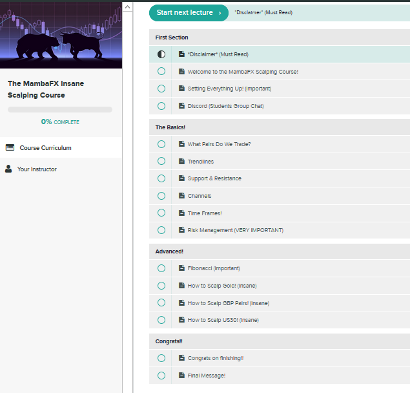The image size is (410, 393).
Task: Mark How to Scalp Gold circle complete
Action: point(161,286)
